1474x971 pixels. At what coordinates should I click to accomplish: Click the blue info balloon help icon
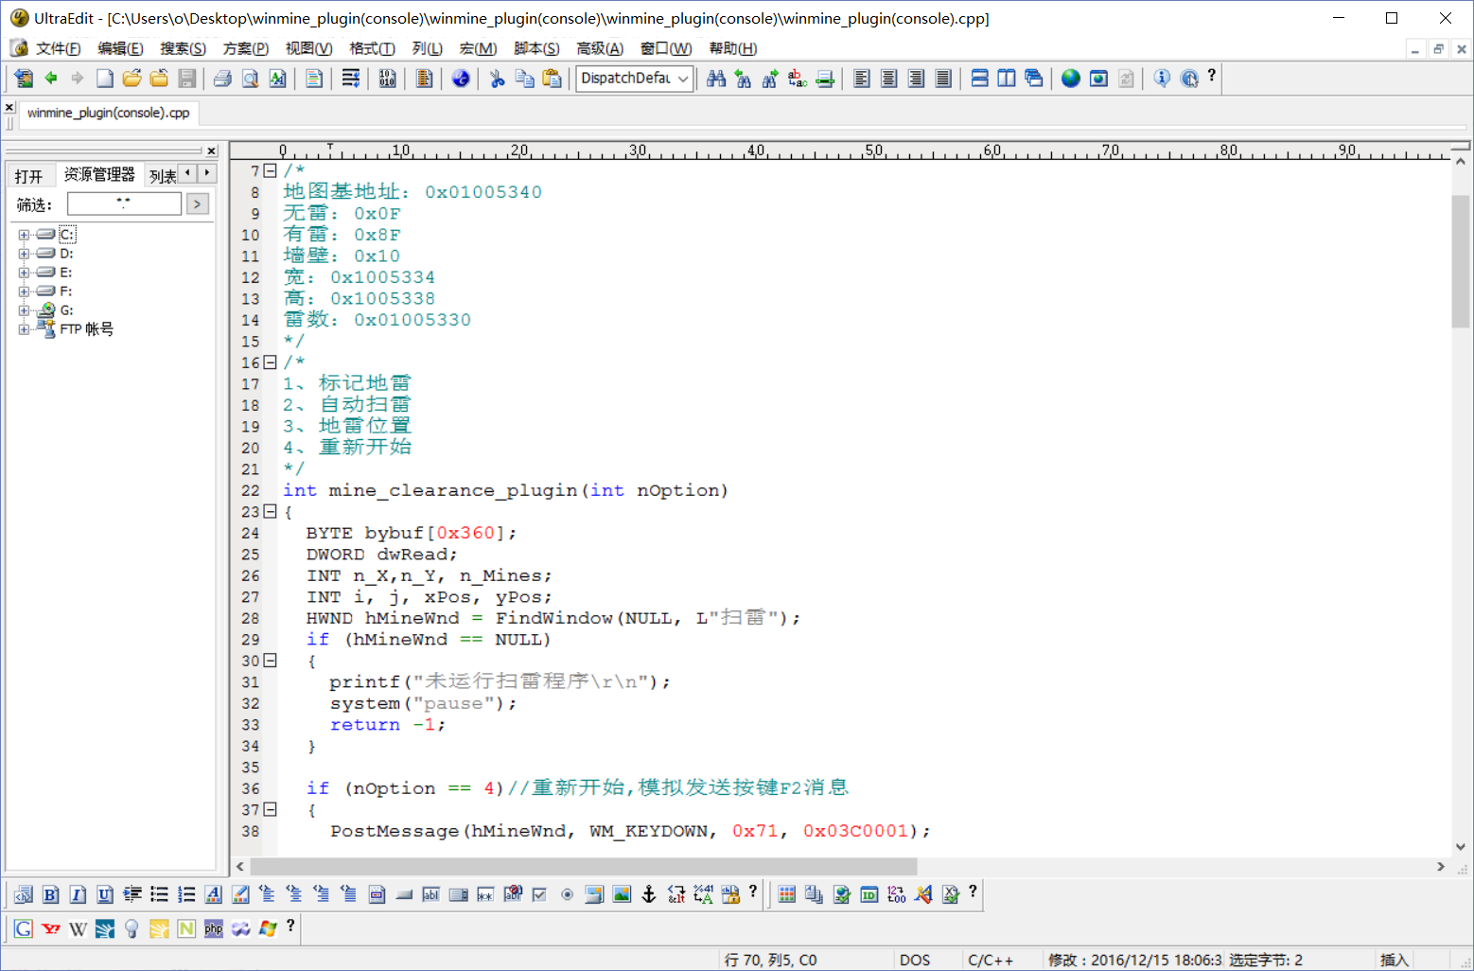pos(1162,79)
